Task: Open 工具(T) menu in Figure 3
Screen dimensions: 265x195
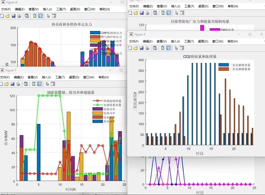Action: pos(189,41)
